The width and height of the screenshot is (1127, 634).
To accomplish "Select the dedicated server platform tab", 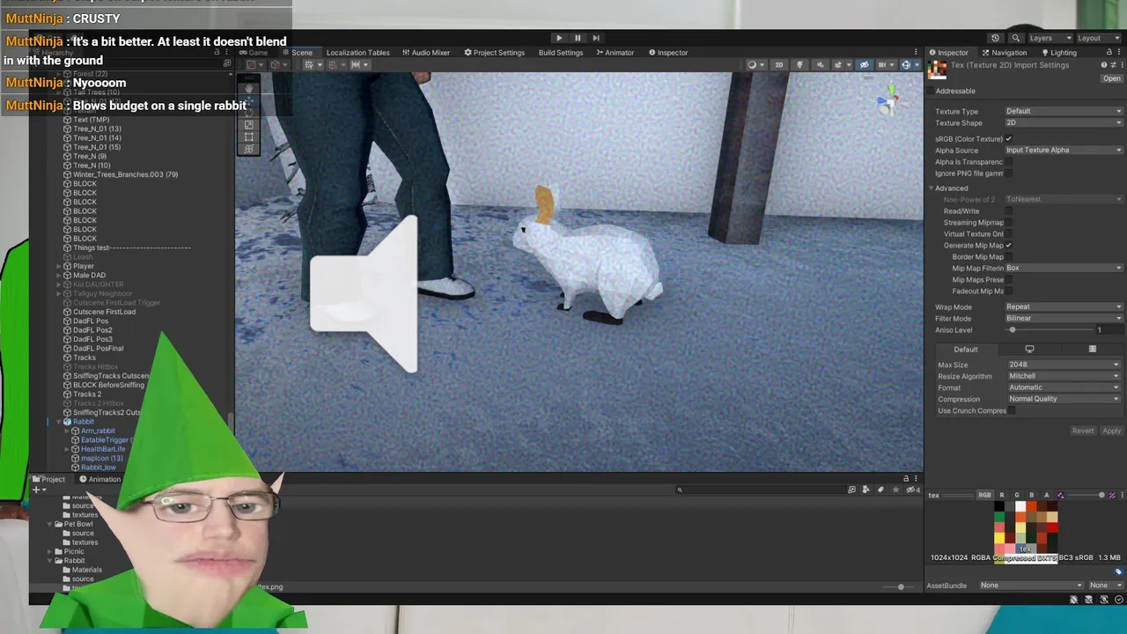I will coord(1093,350).
